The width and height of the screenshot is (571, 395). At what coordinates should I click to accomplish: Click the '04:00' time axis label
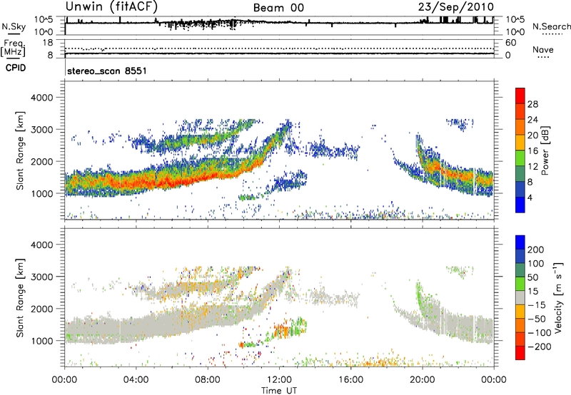136,380
